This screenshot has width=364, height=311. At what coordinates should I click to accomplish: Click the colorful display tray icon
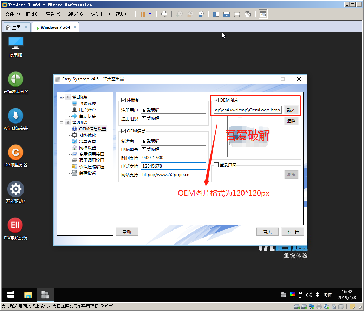[x=292, y=295]
